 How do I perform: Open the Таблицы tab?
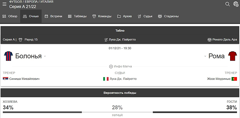click(x=77, y=16)
